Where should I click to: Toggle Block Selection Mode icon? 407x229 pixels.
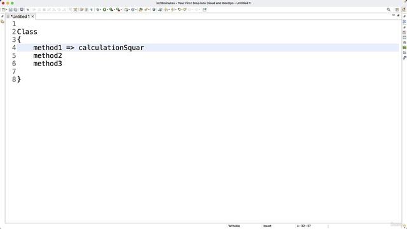click(86, 10)
